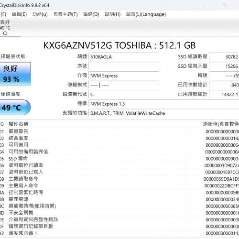Select the 綜合溫度 attribute row
The image size is (239, 239).
tap(119, 138)
